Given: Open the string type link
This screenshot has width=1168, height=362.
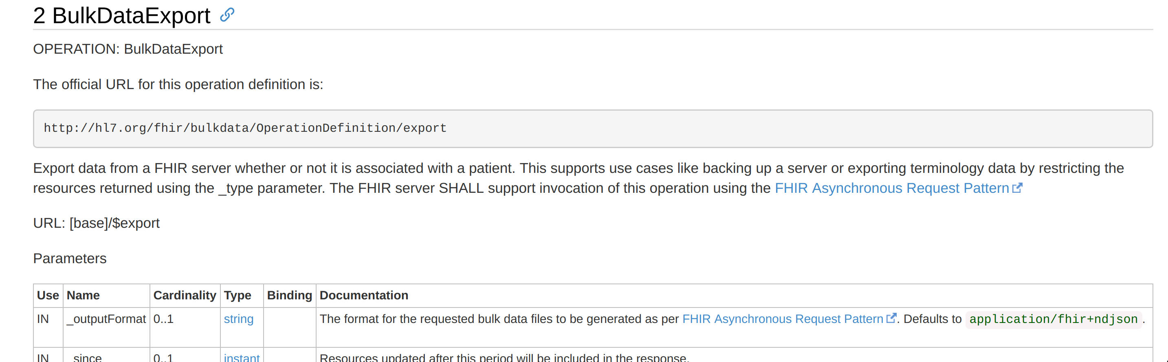Looking at the screenshot, I should (238, 319).
